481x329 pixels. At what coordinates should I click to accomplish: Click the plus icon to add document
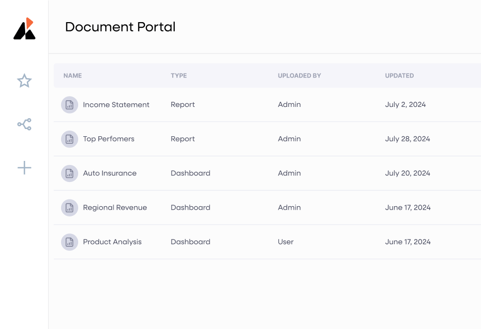[24, 168]
